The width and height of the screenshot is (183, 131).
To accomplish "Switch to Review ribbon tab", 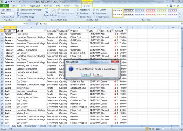I will click(x=67, y=6).
